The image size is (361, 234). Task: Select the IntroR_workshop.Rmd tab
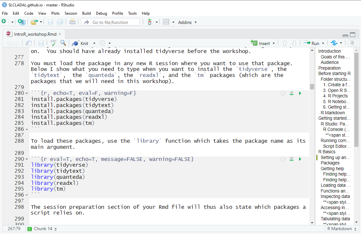pos(35,34)
